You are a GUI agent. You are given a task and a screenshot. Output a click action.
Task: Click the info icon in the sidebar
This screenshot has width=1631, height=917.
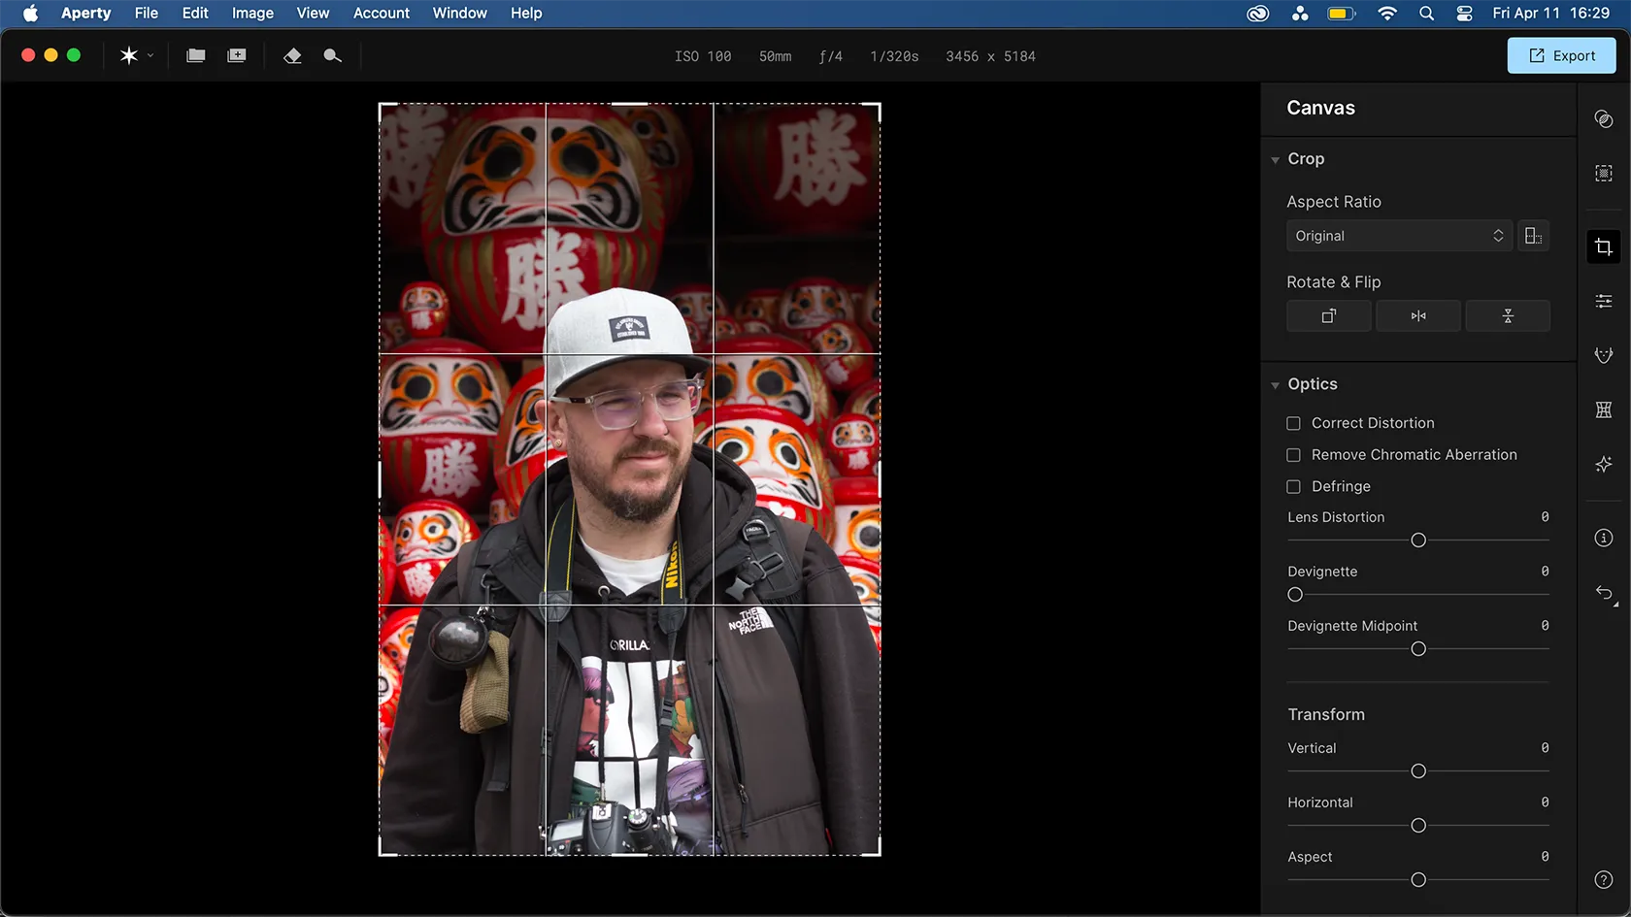(x=1604, y=538)
